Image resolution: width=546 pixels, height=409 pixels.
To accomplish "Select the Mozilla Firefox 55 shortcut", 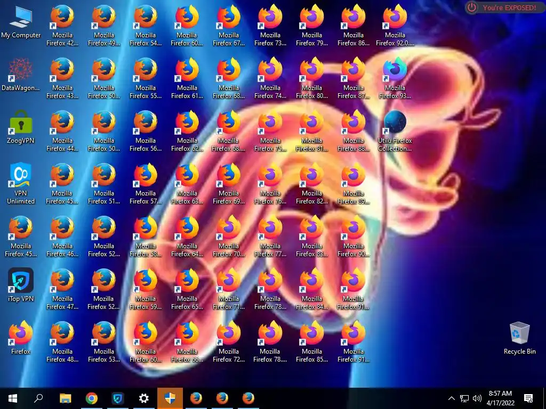I will 146,78.
